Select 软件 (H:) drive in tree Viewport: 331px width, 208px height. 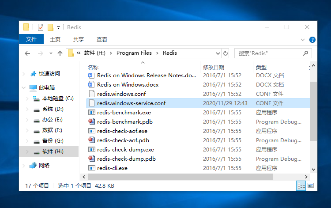tap(53, 151)
